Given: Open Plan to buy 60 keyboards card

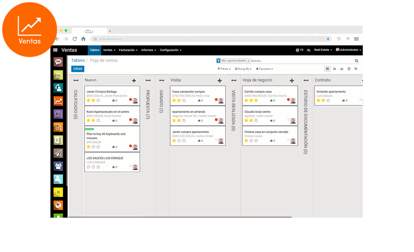Looking at the screenshot, I should point(112,139).
